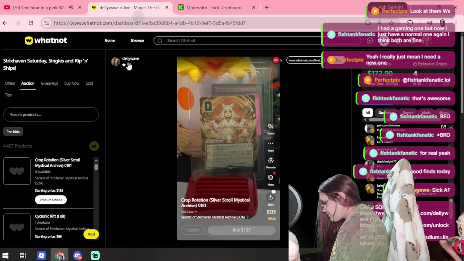The image size is (464, 261).
Task: Open Crop Rotation product thumbnail
Action: (17, 171)
